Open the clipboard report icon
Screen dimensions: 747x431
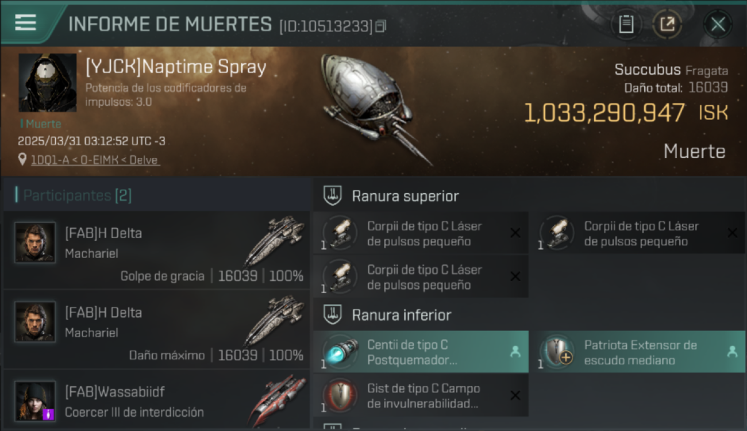[626, 24]
